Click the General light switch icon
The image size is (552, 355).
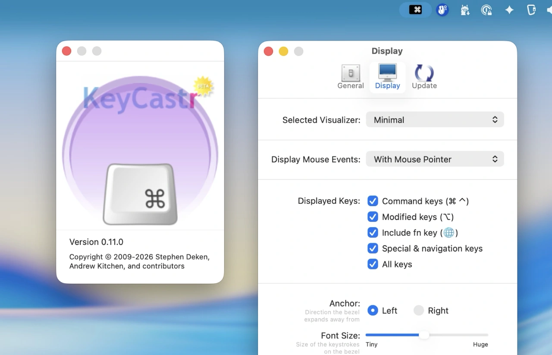coord(351,73)
